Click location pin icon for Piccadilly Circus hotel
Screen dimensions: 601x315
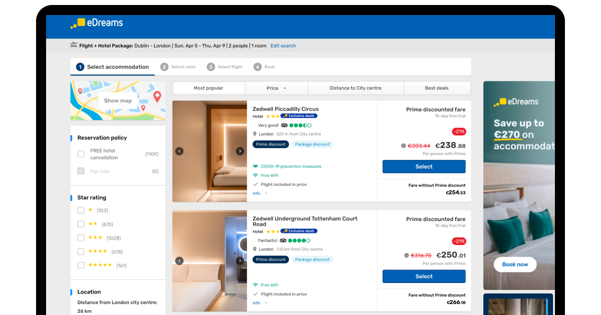[x=254, y=134]
